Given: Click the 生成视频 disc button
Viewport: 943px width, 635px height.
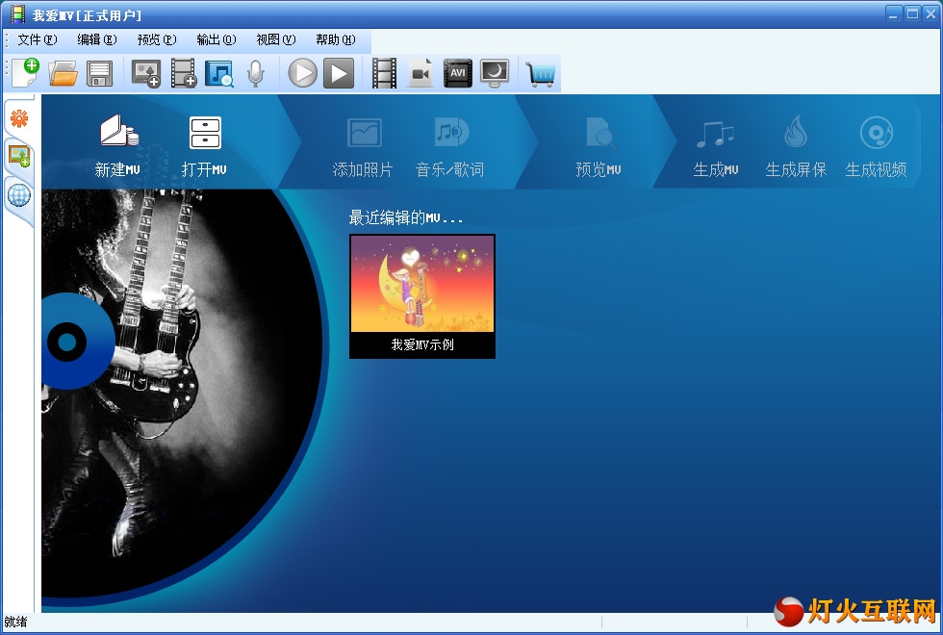Looking at the screenshot, I should coord(876,145).
